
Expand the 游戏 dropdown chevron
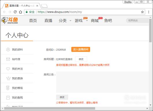click(x=87, y=21)
